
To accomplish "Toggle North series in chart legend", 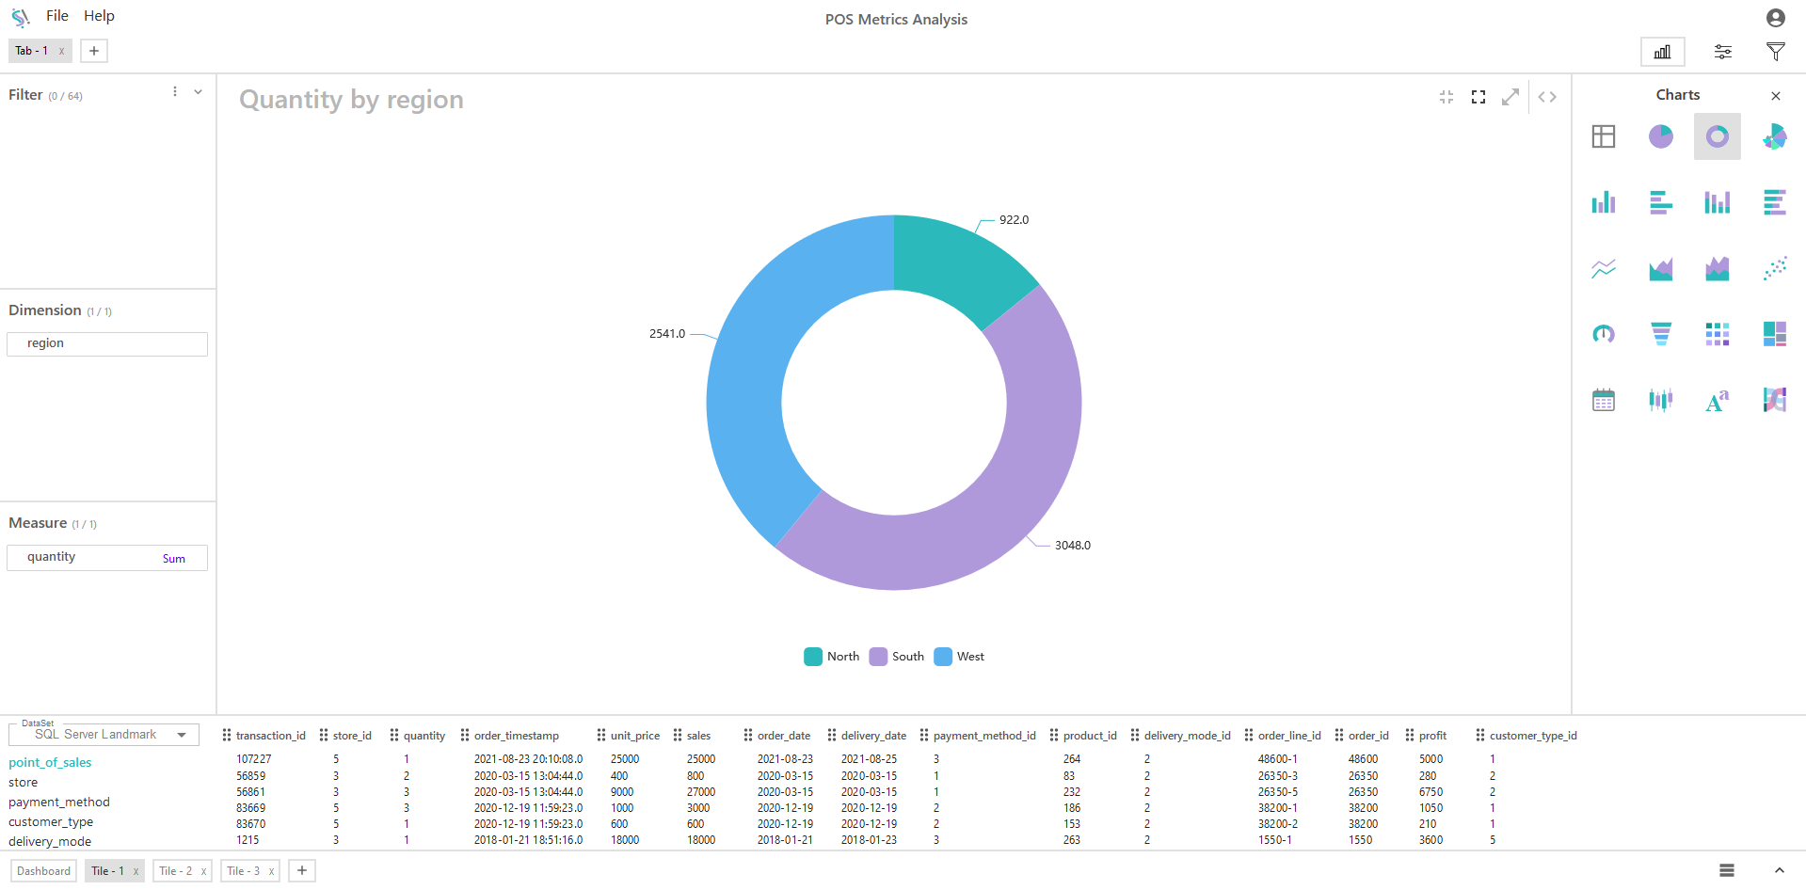I will (x=832, y=657).
